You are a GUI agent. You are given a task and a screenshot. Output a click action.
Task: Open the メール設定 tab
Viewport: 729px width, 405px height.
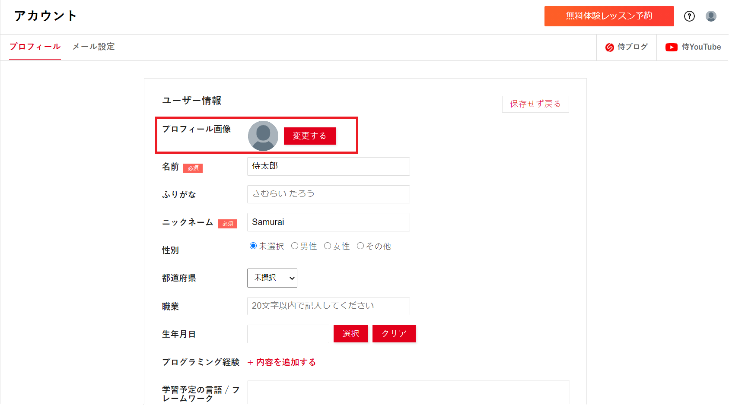(93, 47)
